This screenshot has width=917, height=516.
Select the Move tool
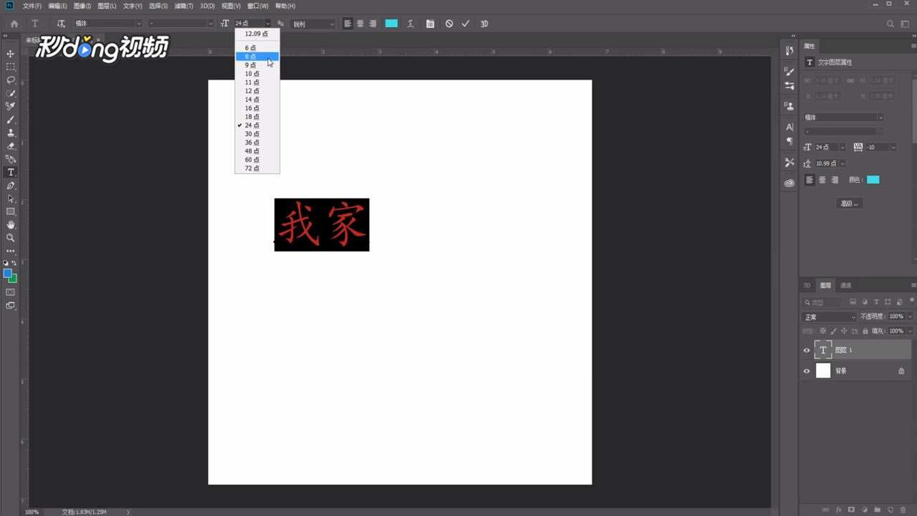pyautogui.click(x=10, y=54)
